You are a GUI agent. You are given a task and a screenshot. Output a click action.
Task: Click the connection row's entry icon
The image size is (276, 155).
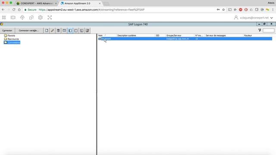pyautogui.click(x=100, y=39)
